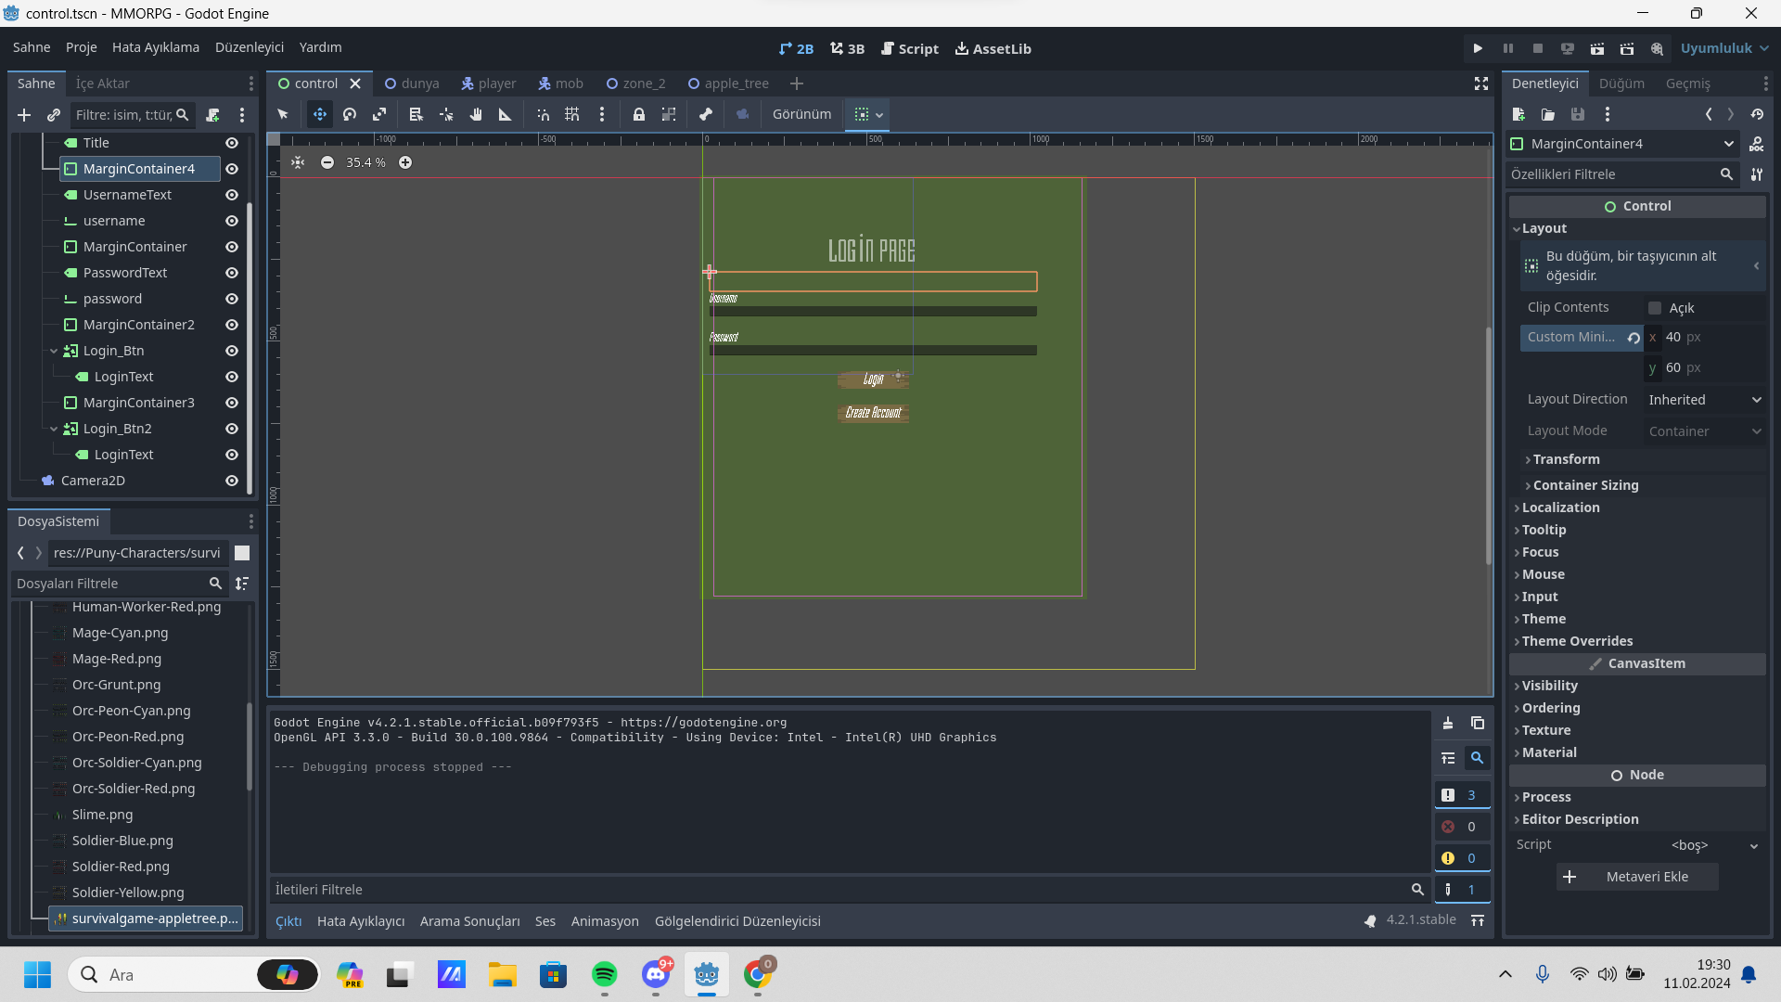Select the Slime.png file

(103, 815)
